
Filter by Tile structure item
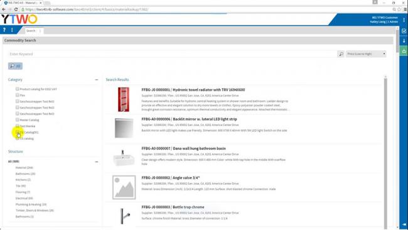[21, 186]
